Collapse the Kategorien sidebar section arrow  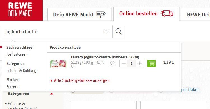coord(52,94)
